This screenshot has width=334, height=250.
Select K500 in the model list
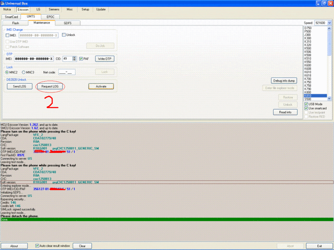pos(315,48)
